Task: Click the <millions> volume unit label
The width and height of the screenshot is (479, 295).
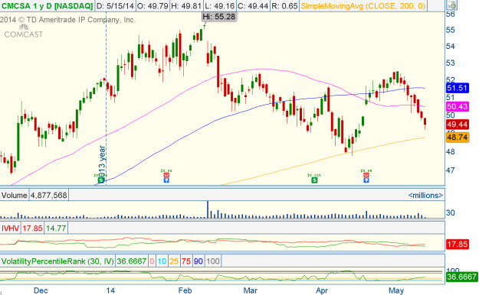Action: pyautogui.click(x=425, y=195)
